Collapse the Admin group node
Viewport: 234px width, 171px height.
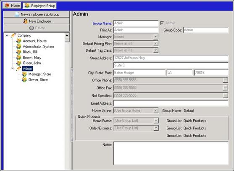click(12, 68)
